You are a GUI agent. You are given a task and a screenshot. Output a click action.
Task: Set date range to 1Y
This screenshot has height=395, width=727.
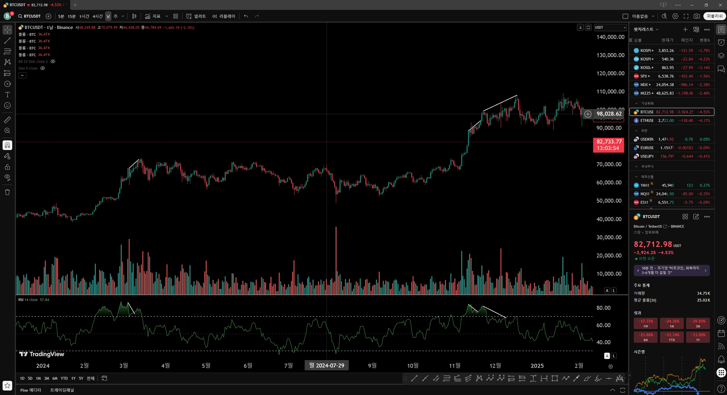[73, 378]
